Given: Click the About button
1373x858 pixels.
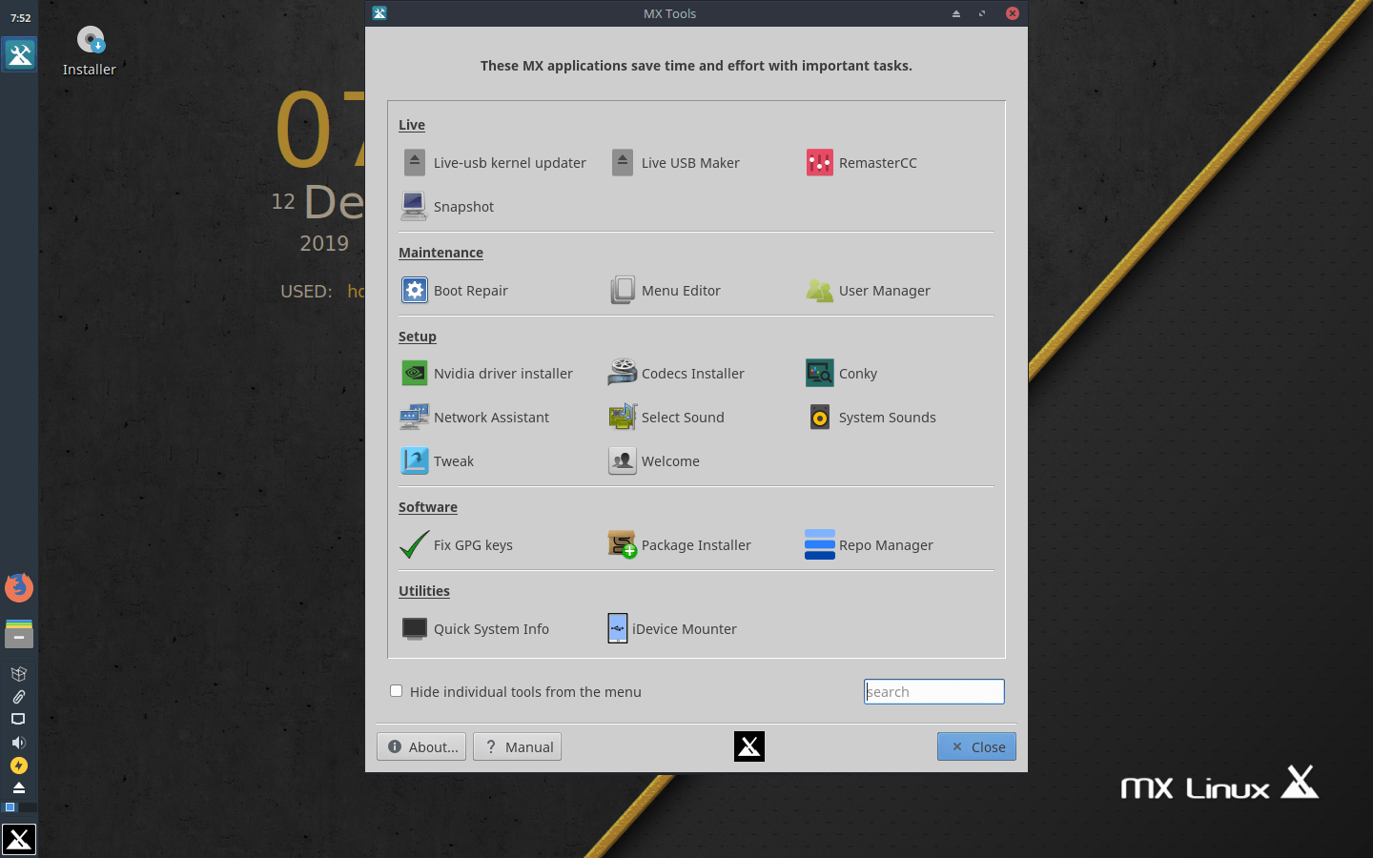Looking at the screenshot, I should tap(420, 746).
